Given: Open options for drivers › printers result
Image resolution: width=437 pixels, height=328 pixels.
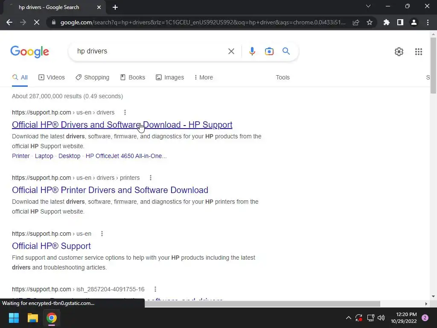Looking at the screenshot, I should [151, 178].
